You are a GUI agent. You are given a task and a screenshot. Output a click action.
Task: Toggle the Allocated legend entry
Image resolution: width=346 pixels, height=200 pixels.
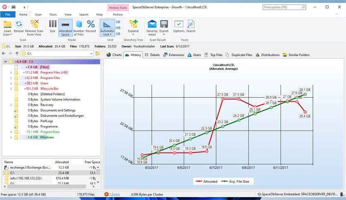pyautogui.click(x=207, y=181)
